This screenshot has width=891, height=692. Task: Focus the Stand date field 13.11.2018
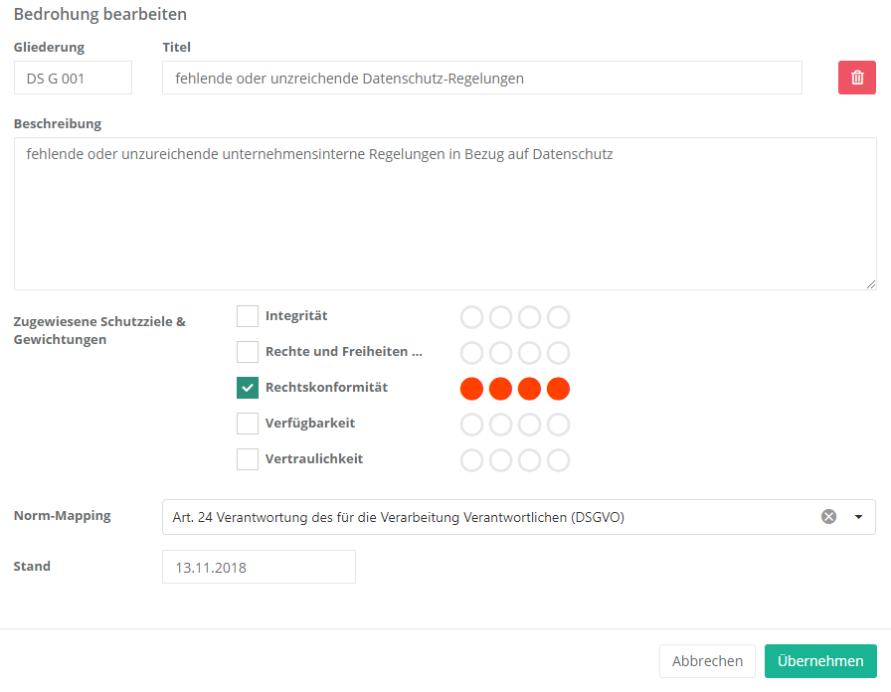pos(259,567)
